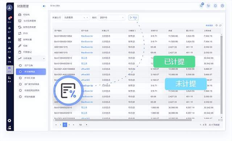
Task: Open the company dropdown in the filter bar
Action: (x=76, y=18)
